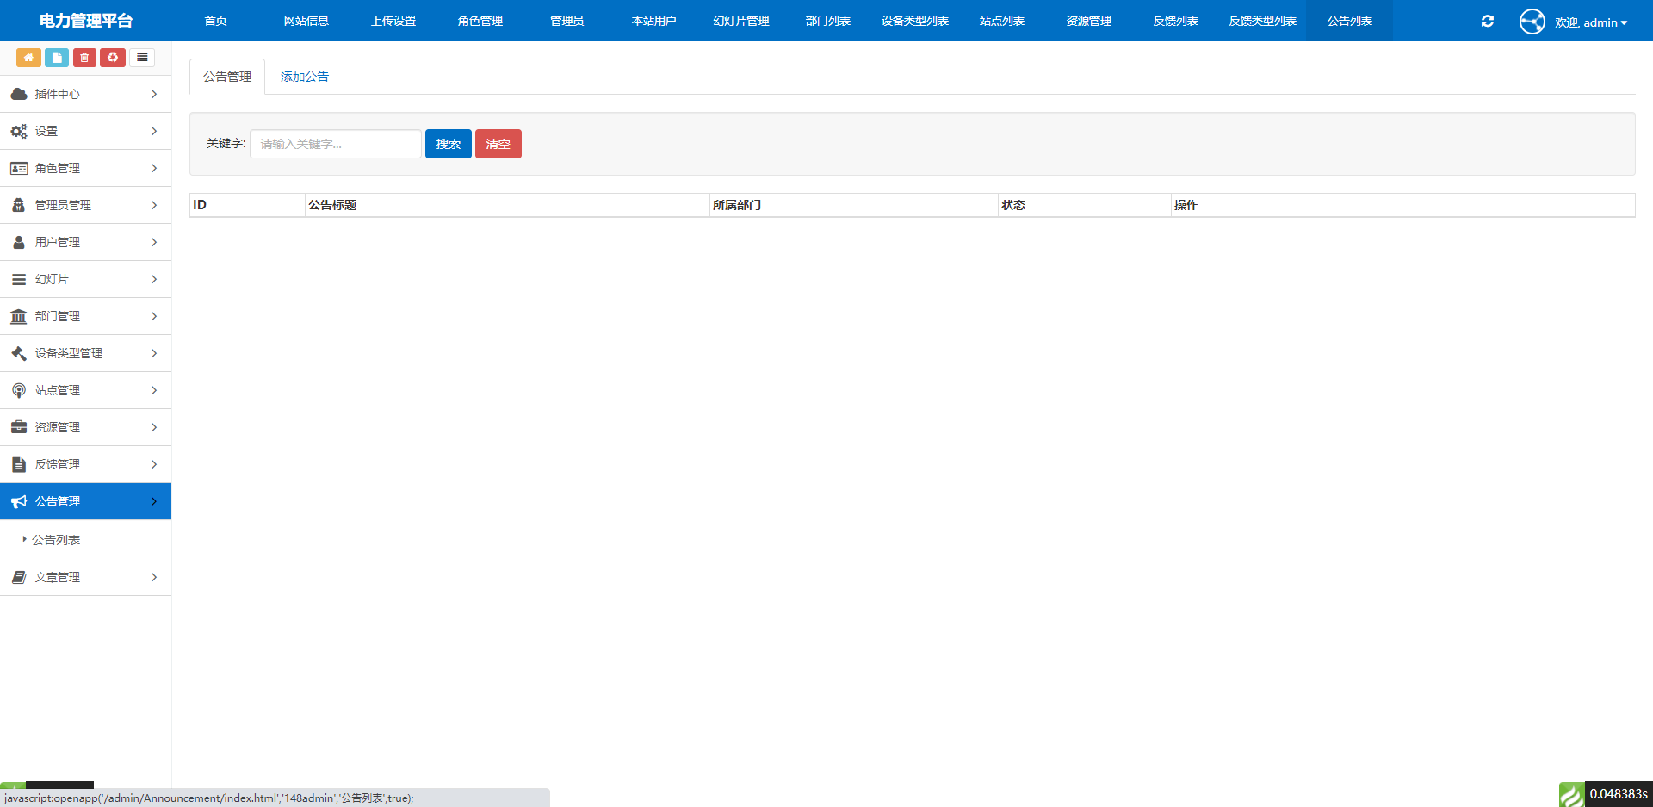The image size is (1653, 807).
Task: Click the building icon for 部门管理
Action: tap(19, 316)
